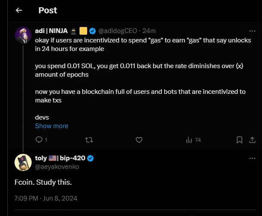Visit the @adidogCEO handle
The height and width of the screenshot is (216, 262).
coord(119,31)
